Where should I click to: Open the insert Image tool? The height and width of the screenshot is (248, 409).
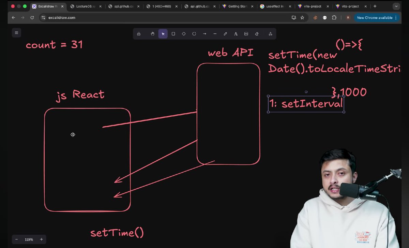coord(246,34)
